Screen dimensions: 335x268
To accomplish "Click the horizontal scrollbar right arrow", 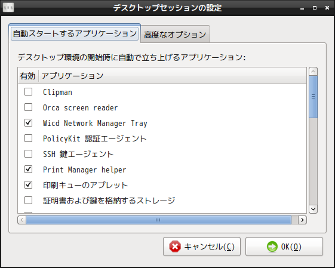I will pos(302,220).
